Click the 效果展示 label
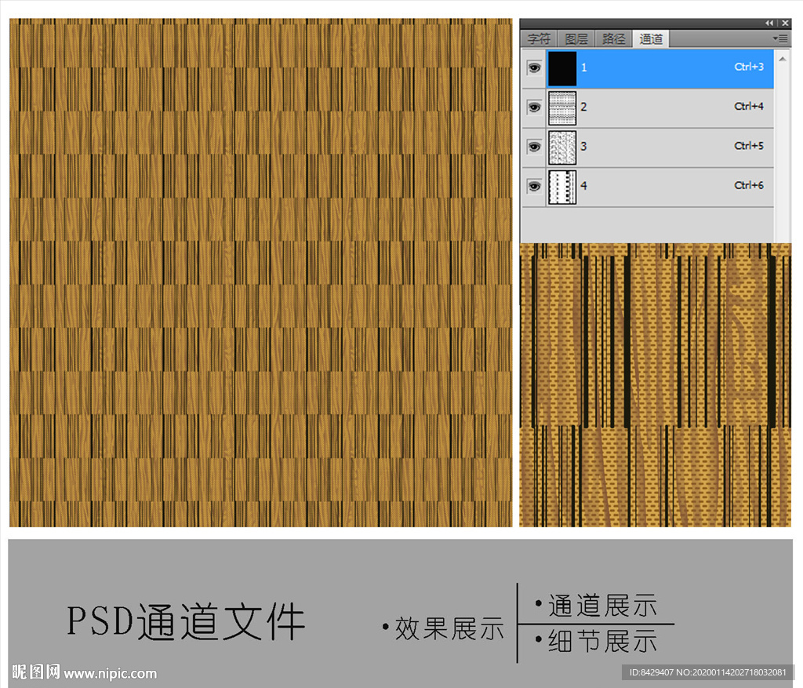Screen dimensions: 803x688 point(449,628)
